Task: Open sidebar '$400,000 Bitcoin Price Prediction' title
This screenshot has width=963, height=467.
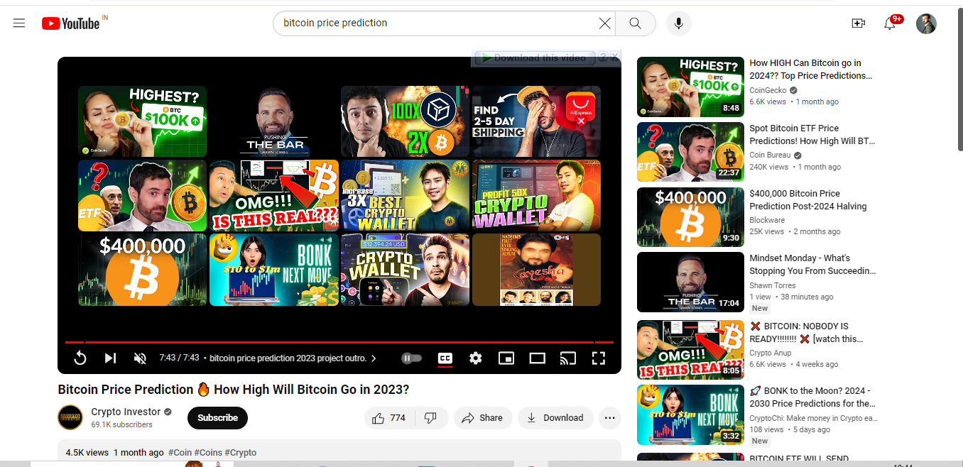Action: coord(808,200)
